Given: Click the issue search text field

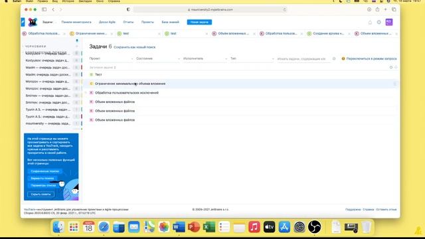Looking at the screenshot, I should click(x=303, y=59).
